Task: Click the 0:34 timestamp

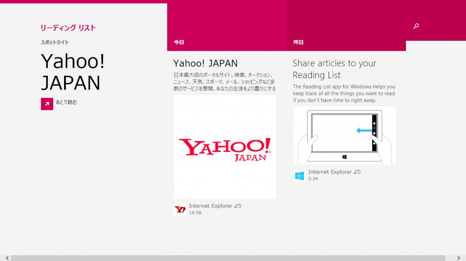Action: coord(313,178)
